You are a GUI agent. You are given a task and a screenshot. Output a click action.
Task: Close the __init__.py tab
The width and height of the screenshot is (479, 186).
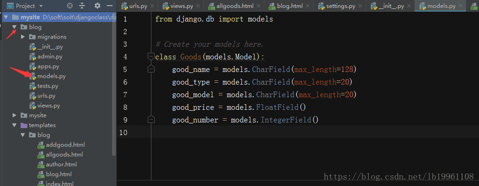point(409,6)
